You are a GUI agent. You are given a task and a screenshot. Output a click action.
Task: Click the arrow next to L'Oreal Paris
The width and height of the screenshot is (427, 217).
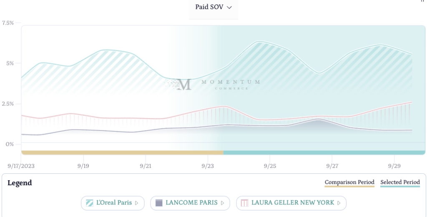click(137, 203)
